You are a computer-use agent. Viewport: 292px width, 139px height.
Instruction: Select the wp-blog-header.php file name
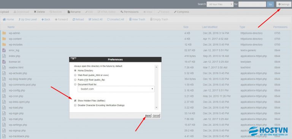tap(20, 79)
